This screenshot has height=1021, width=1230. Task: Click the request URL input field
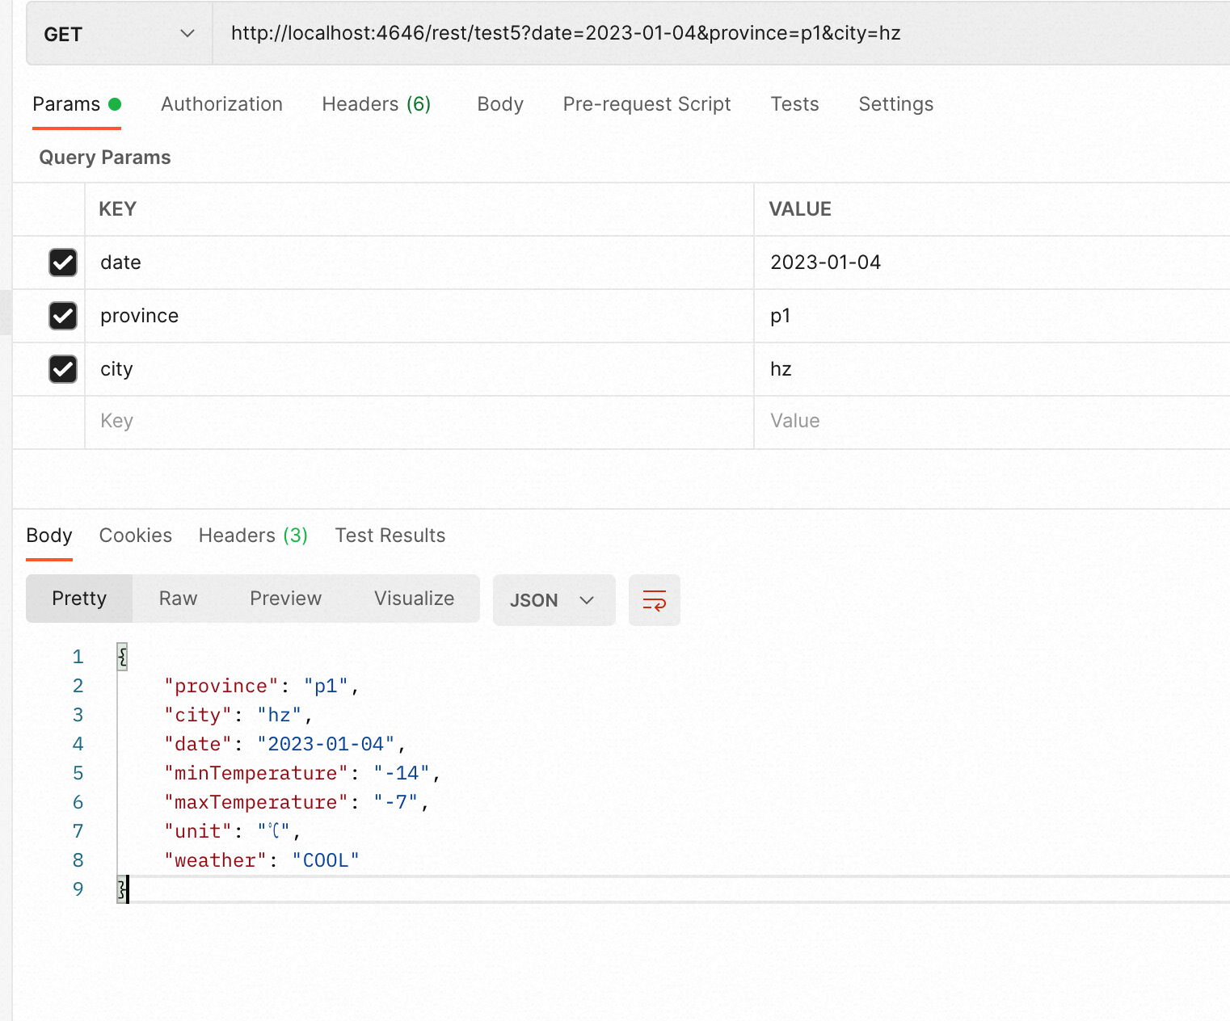coord(719,34)
